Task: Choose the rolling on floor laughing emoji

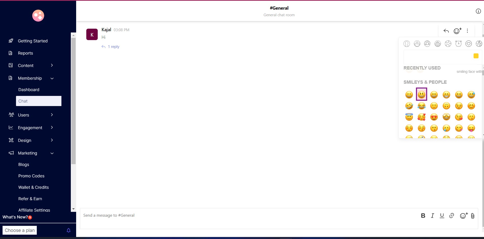Action: (409, 106)
